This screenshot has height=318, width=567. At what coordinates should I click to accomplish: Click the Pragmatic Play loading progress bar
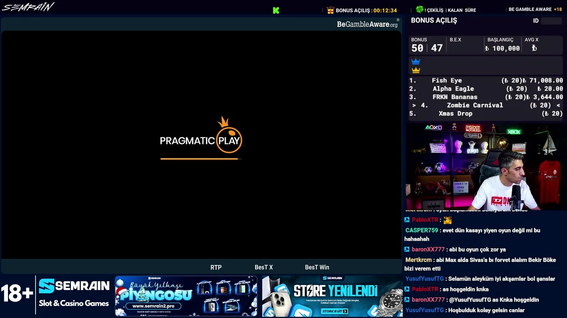click(201, 159)
